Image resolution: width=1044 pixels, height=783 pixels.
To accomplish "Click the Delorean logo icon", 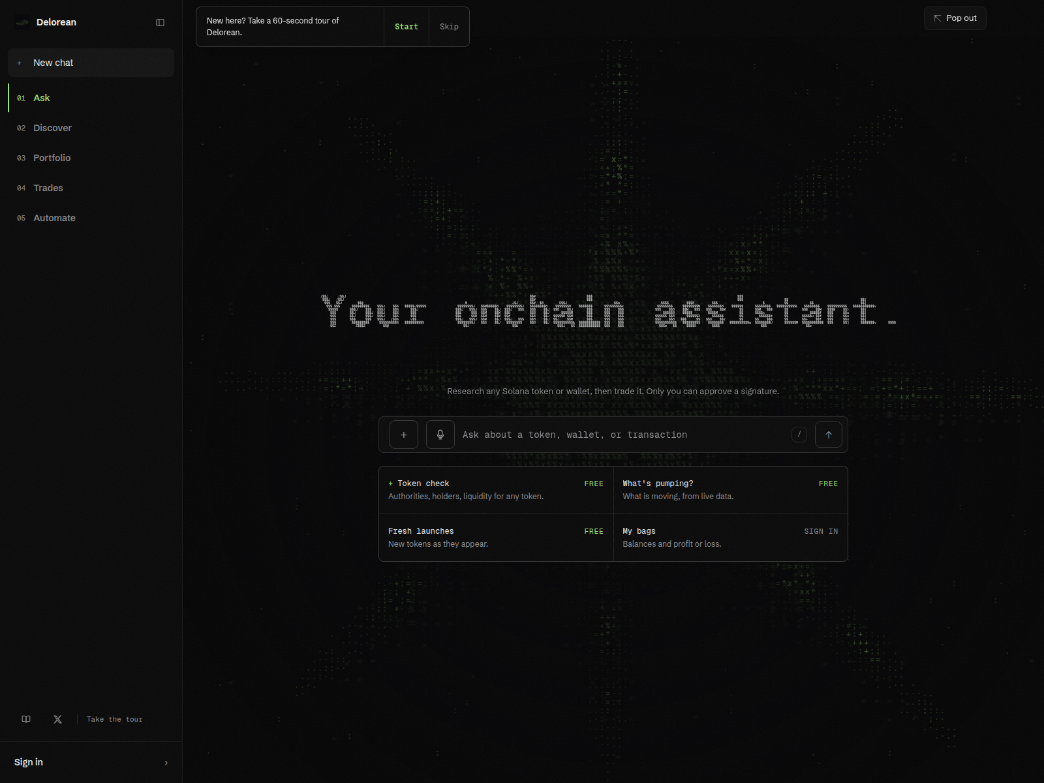I will pos(22,22).
